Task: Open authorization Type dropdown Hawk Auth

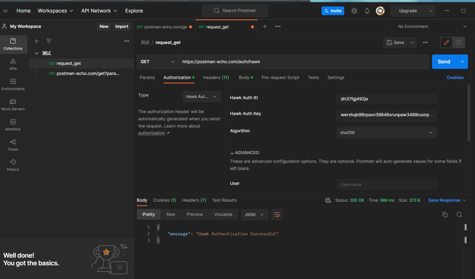Action: coord(202,96)
